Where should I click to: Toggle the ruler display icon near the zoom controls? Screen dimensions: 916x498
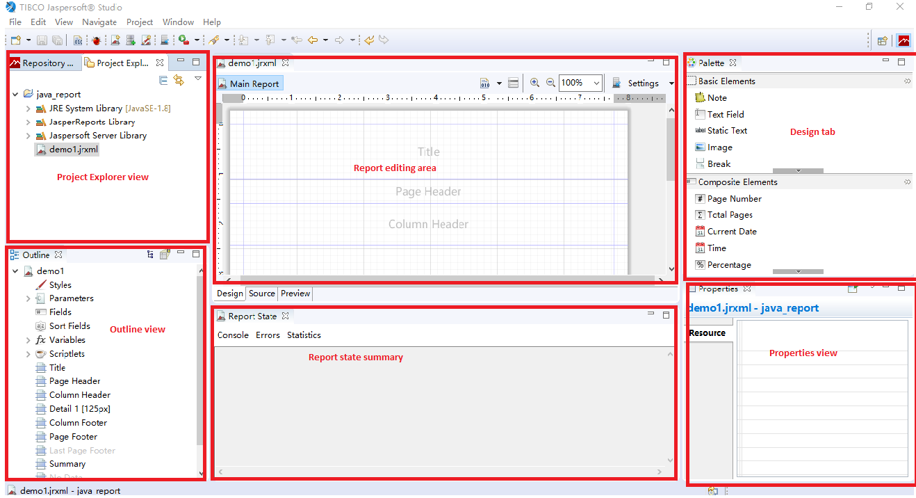[x=513, y=83]
